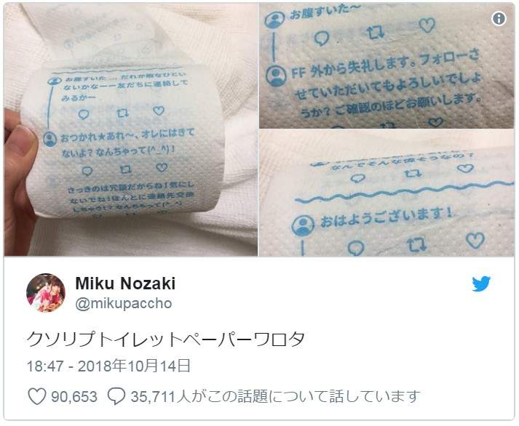519x426 pixels.
Task: Open the bottom-right おはようございます photo
Action: [x=387, y=193]
